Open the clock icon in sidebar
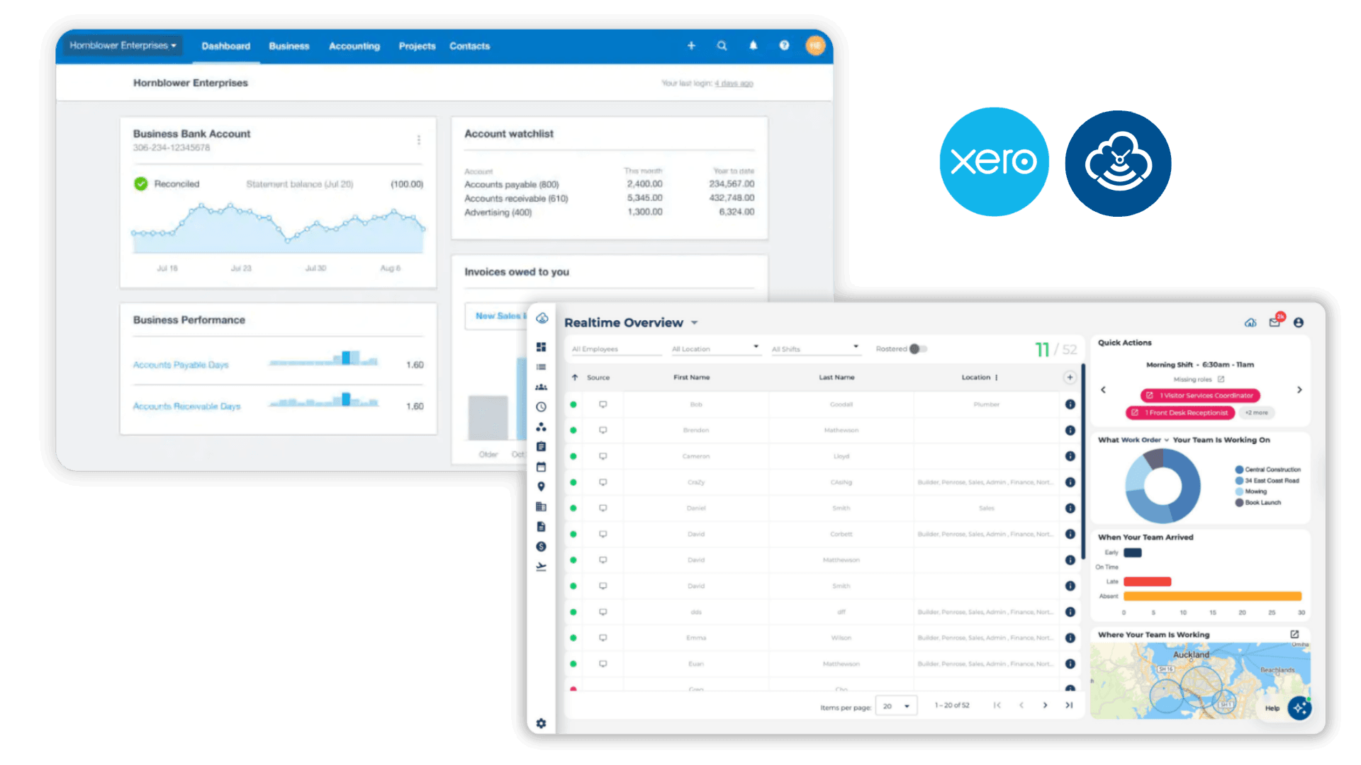The height and width of the screenshot is (765, 1361). (x=542, y=407)
